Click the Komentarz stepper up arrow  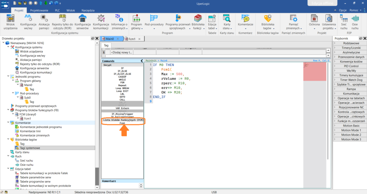pos(141,184)
